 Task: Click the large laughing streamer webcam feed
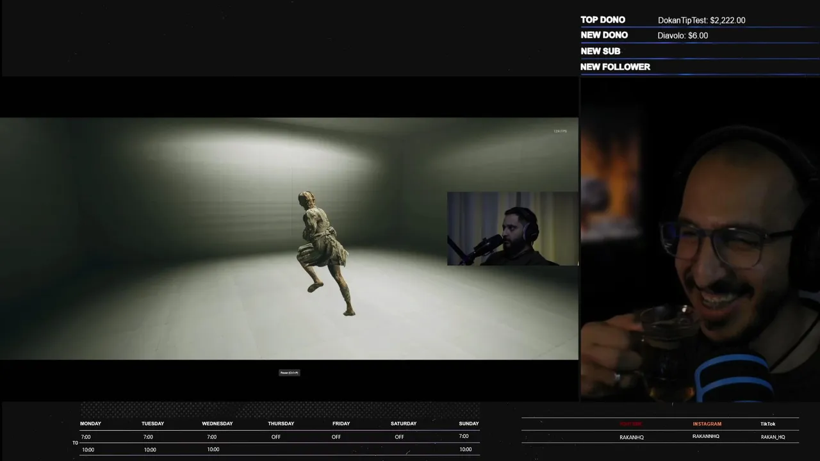click(700, 239)
